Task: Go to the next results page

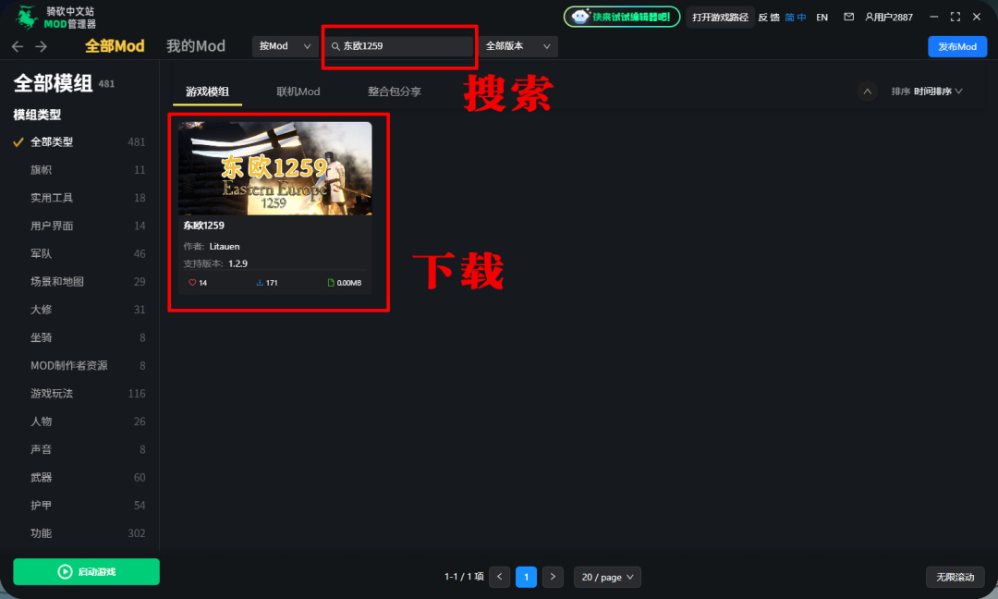Action: click(553, 577)
